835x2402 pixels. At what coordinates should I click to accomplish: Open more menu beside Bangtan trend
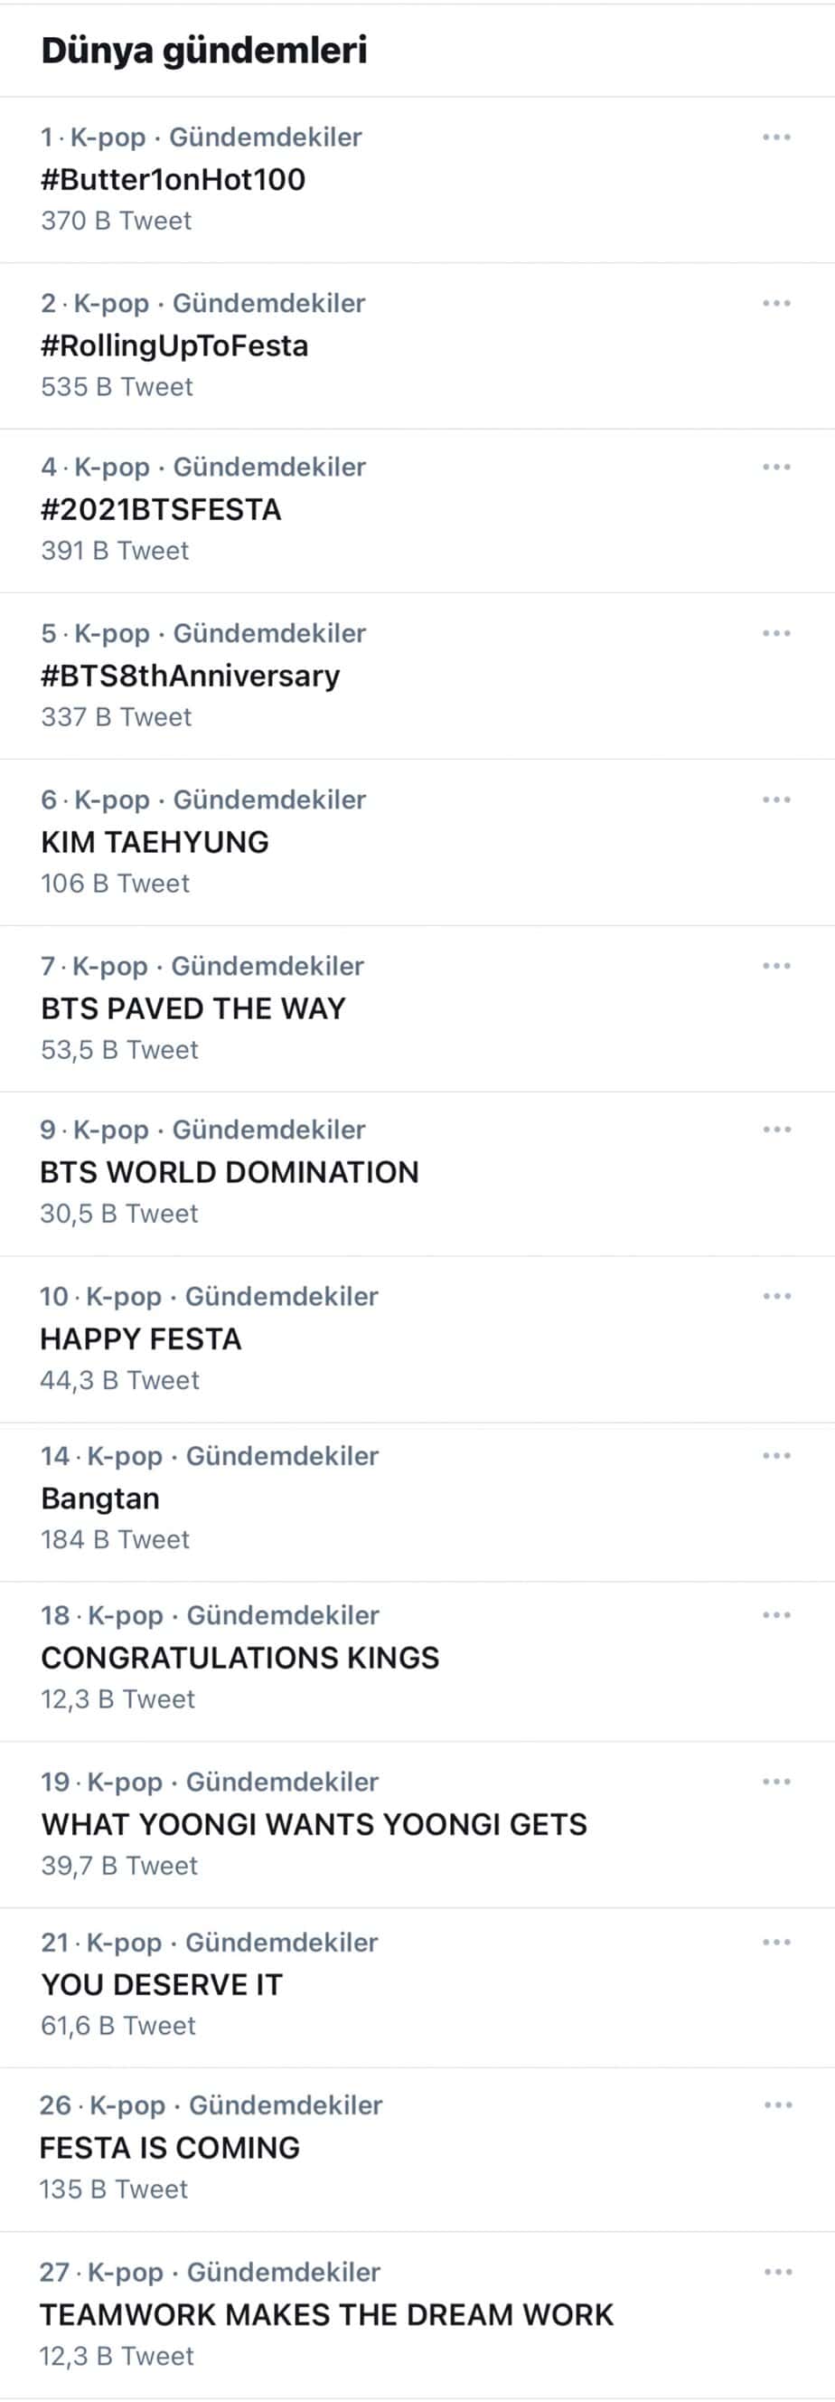point(776,1455)
